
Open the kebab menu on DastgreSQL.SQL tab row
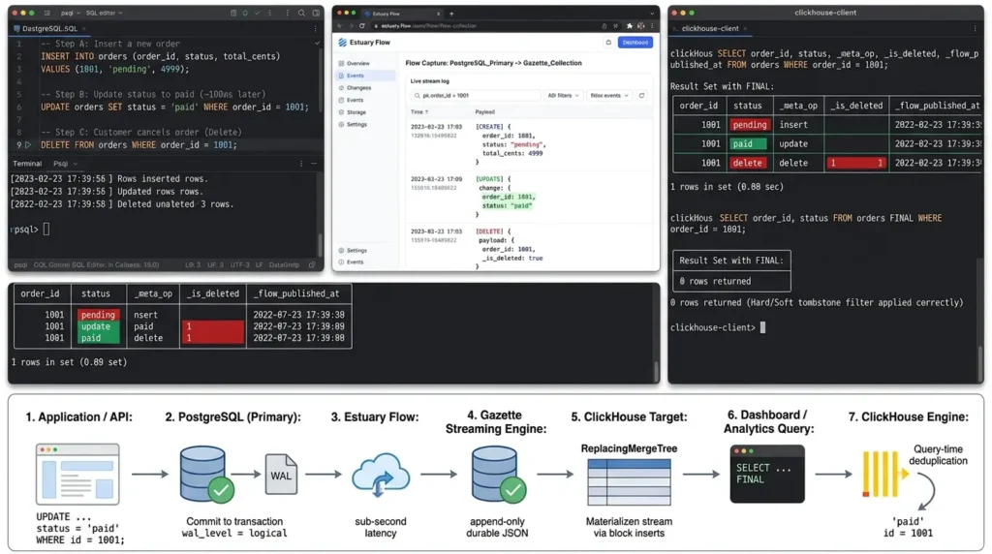(x=315, y=28)
